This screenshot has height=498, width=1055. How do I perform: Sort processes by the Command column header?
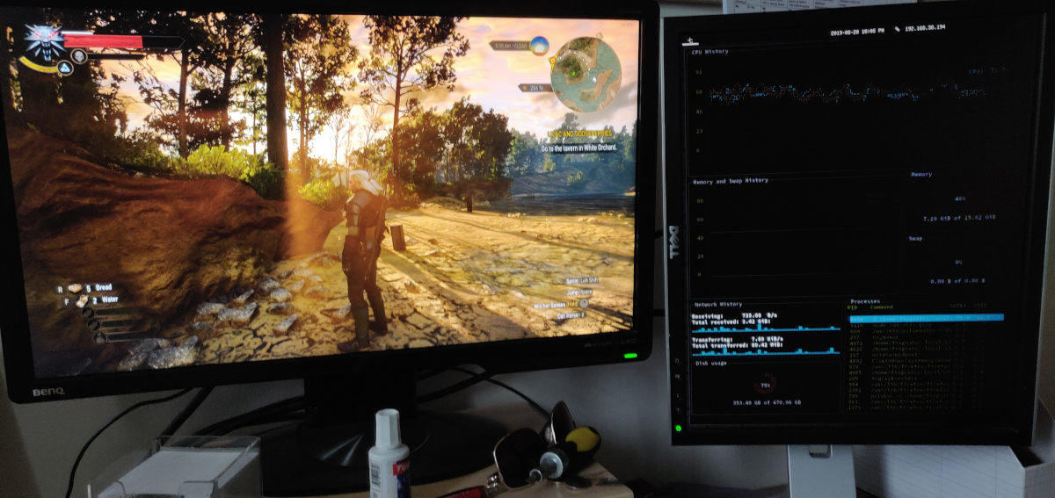pos(880,307)
